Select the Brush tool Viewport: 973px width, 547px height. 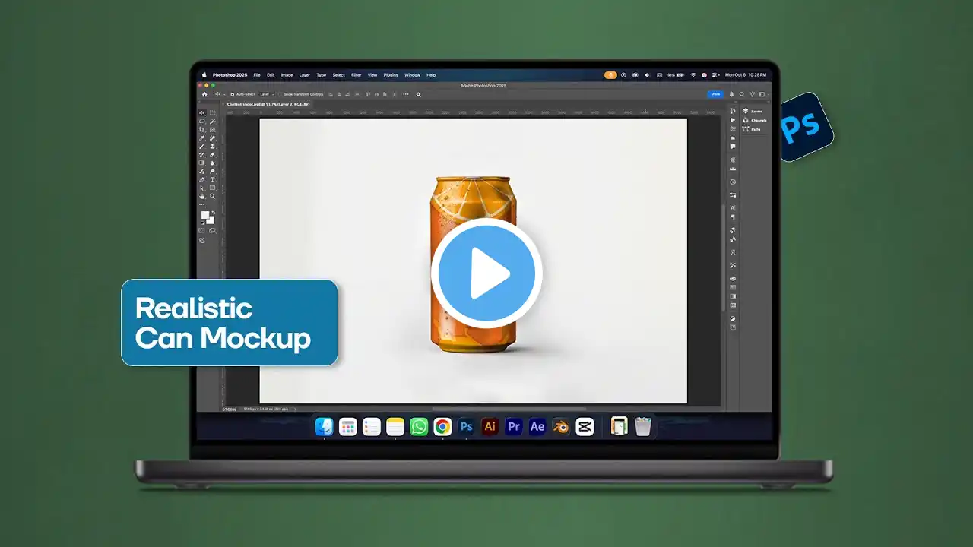(202, 146)
